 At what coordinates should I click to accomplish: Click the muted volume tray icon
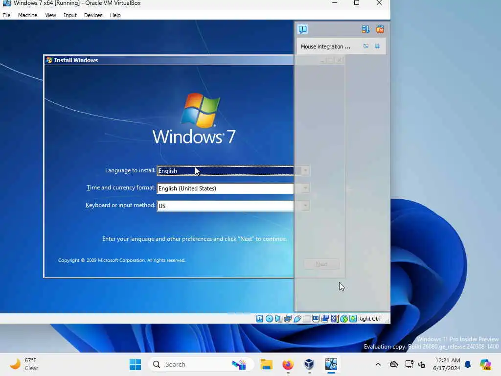[422, 364]
